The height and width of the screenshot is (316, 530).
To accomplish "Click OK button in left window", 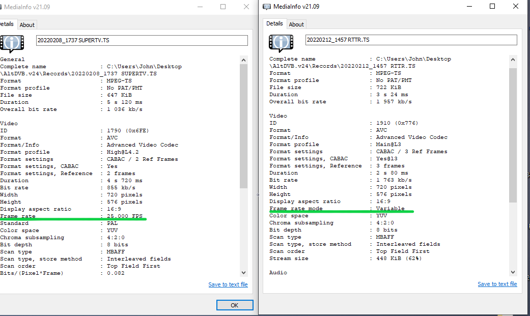I will (x=235, y=305).
